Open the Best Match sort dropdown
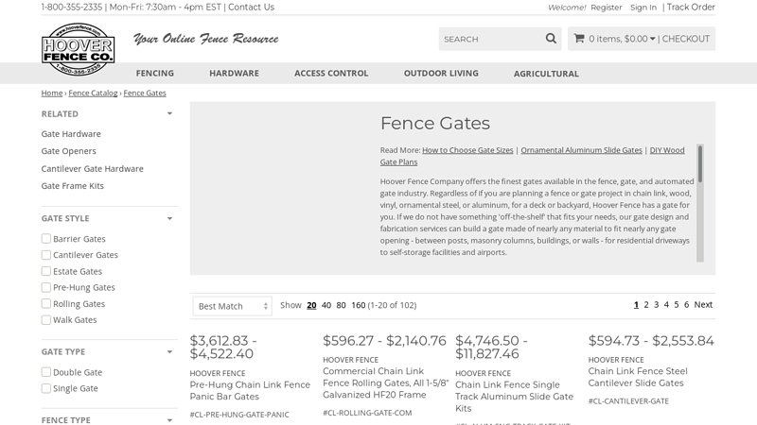Viewport: 757px width, 425px height. coord(232,306)
